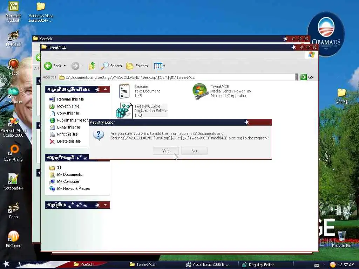This screenshot has width=359, height=269.
Task: Open Notepad++ desktop shortcut
Action: 13,182
